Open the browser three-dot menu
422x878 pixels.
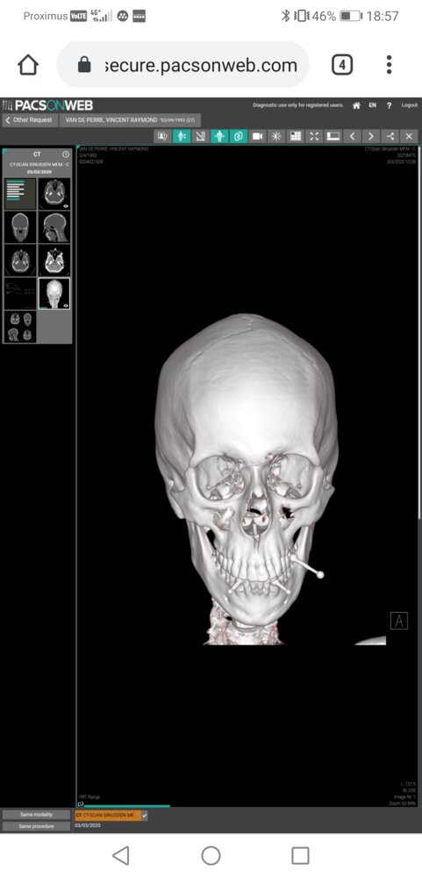(389, 65)
